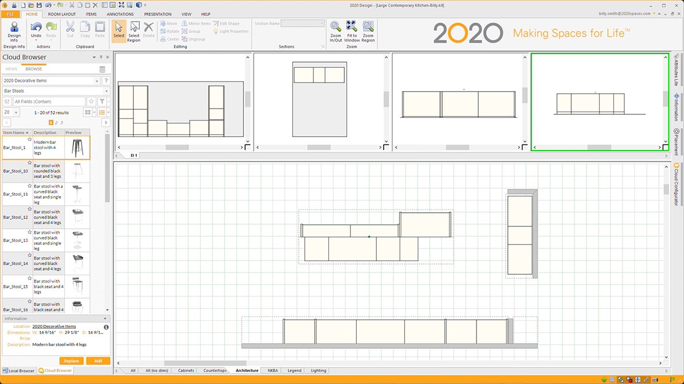Select the NKBA layer tab
Image resolution: width=684 pixels, height=384 pixels.
click(273, 370)
